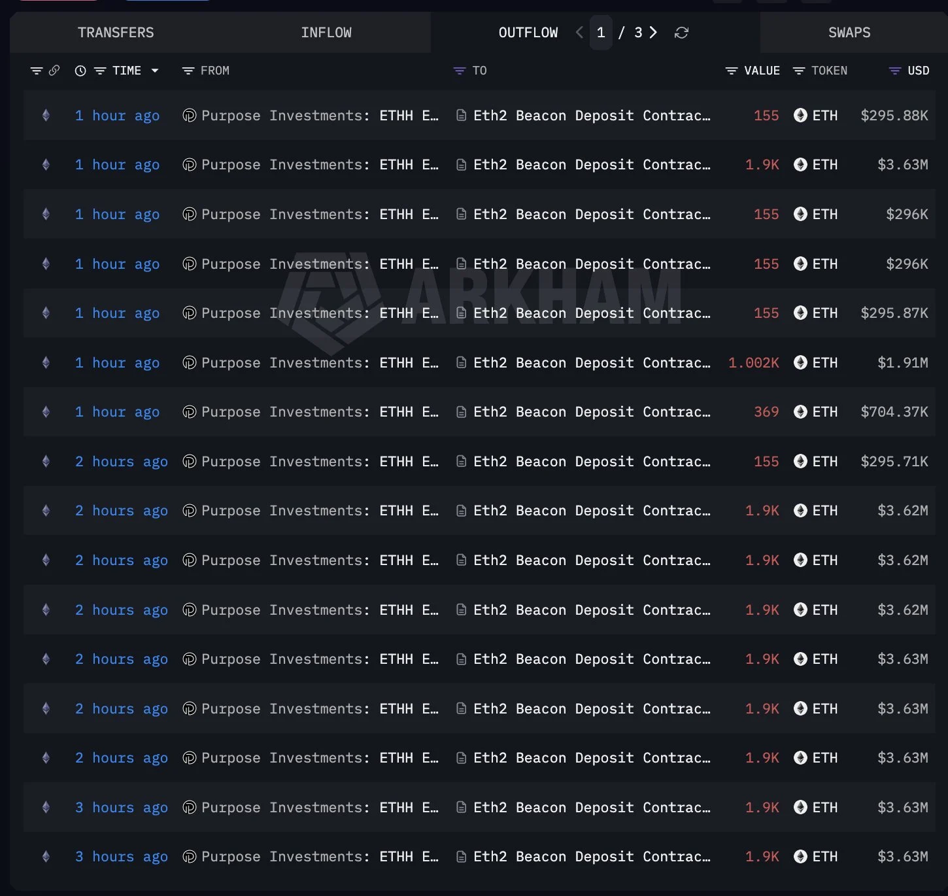
Task: Click the $295.87K USD value
Action: [x=894, y=313]
